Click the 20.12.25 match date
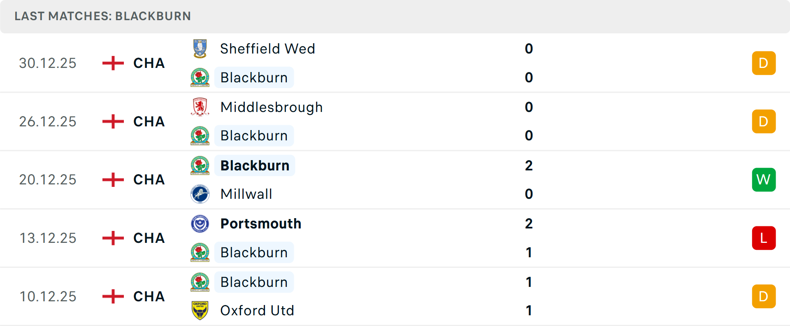 pos(48,179)
